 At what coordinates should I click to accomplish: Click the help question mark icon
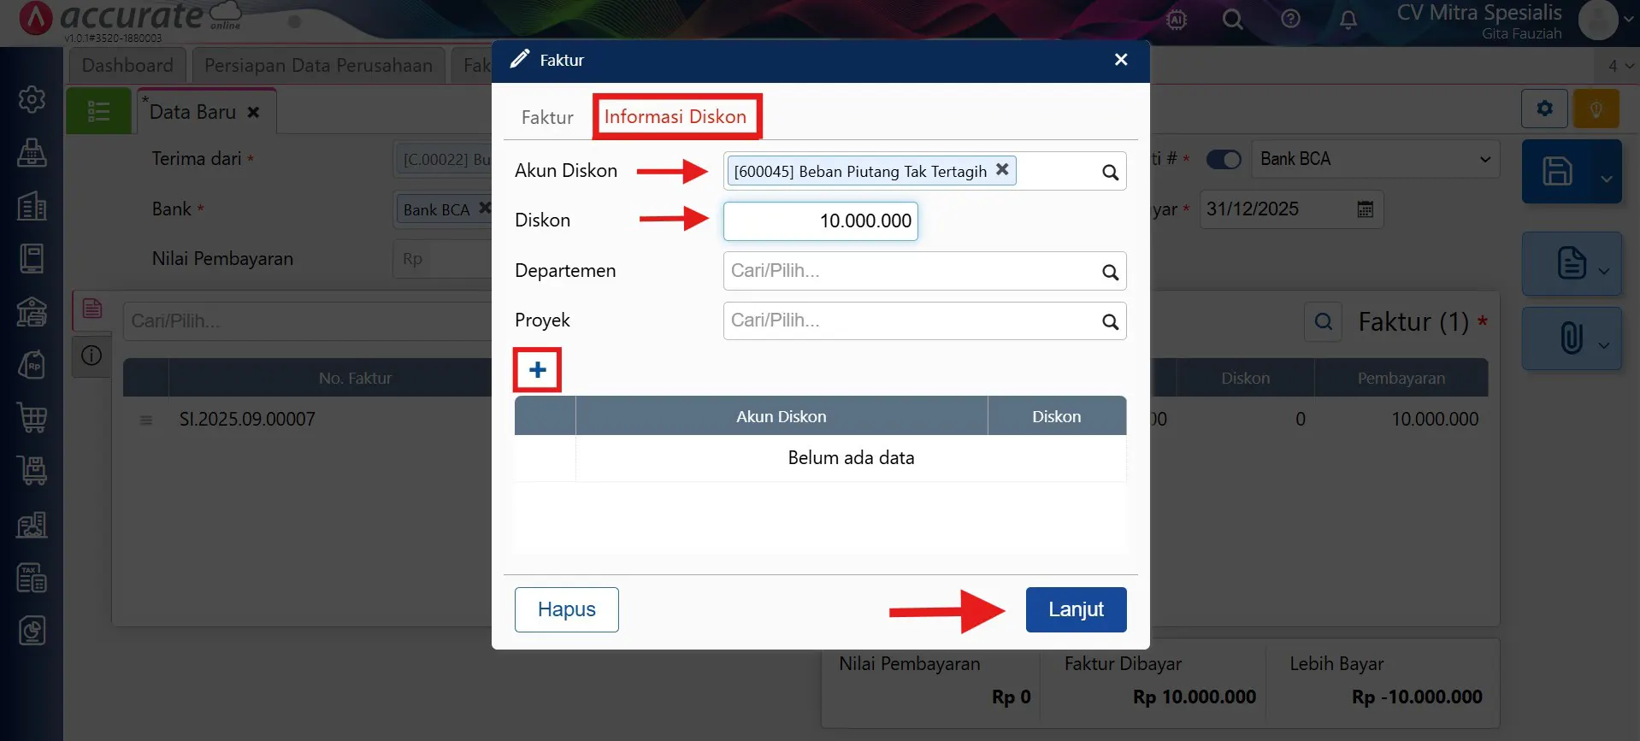tap(1290, 19)
